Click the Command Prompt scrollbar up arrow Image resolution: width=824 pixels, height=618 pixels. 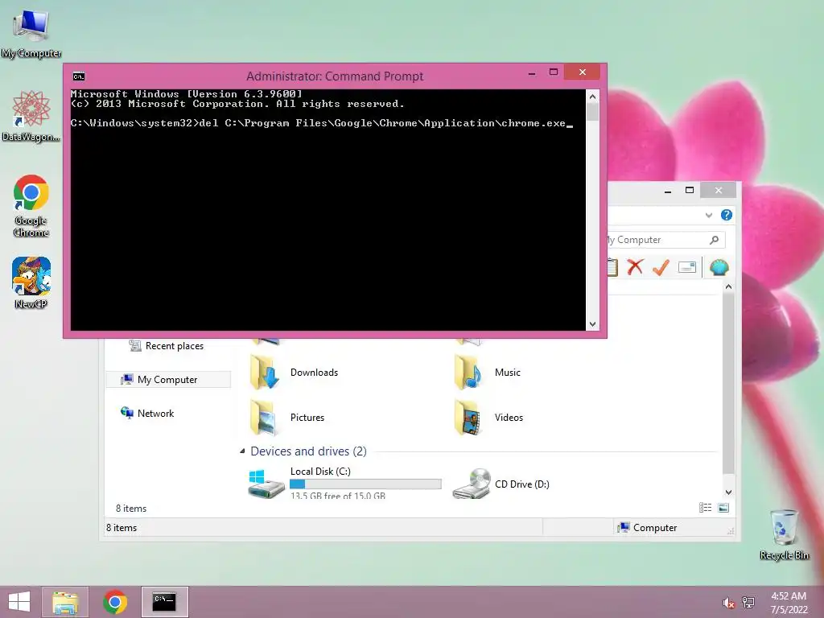pyautogui.click(x=592, y=97)
